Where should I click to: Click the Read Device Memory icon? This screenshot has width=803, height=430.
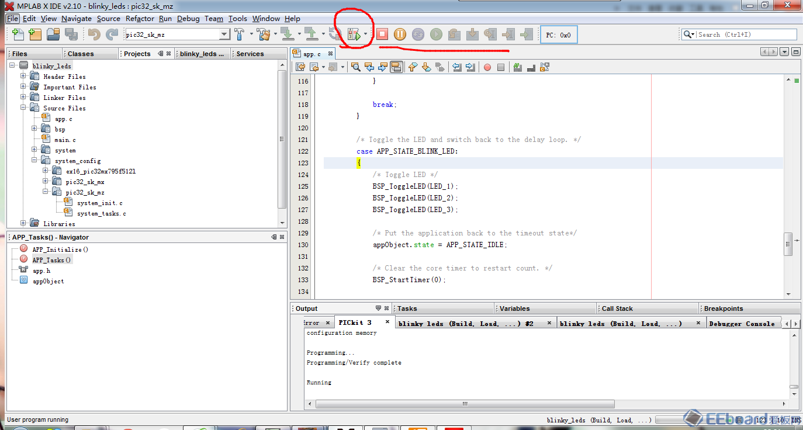click(311, 34)
